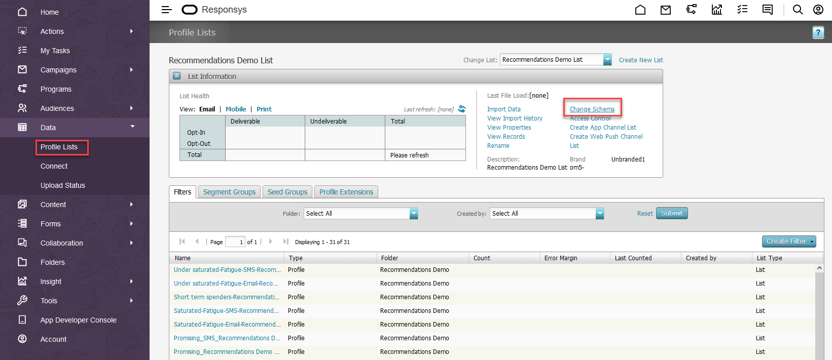
Task: Click Create App Channel List link
Action: (603, 127)
